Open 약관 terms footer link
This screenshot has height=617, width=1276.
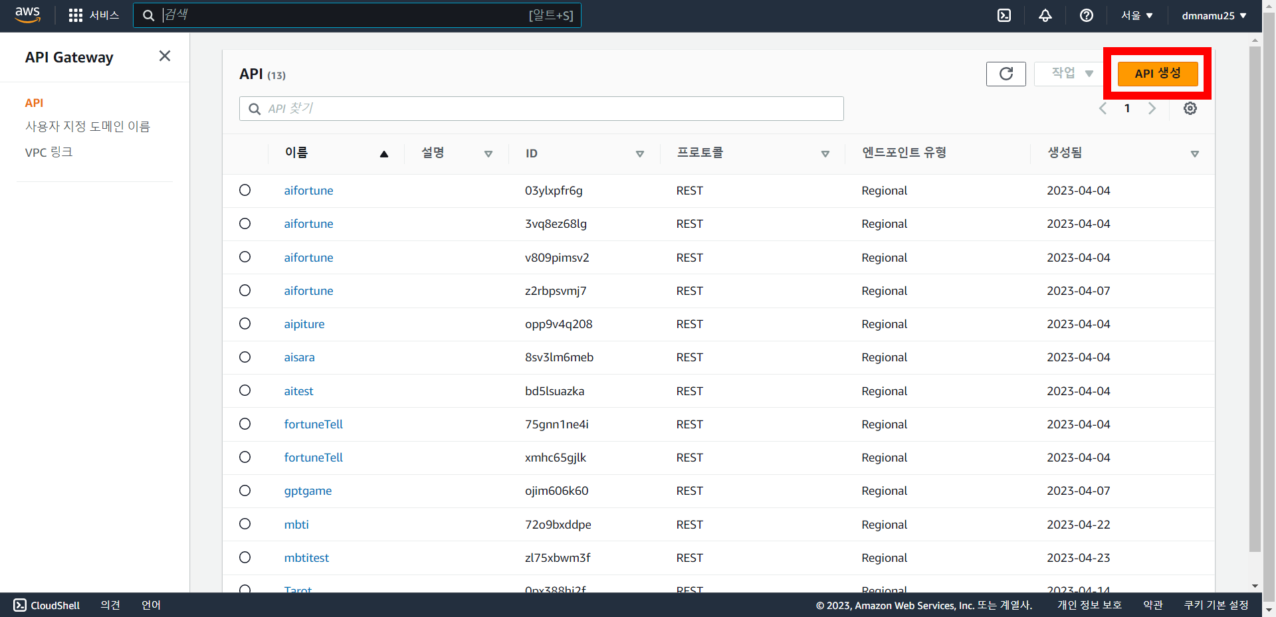click(1153, 605)
